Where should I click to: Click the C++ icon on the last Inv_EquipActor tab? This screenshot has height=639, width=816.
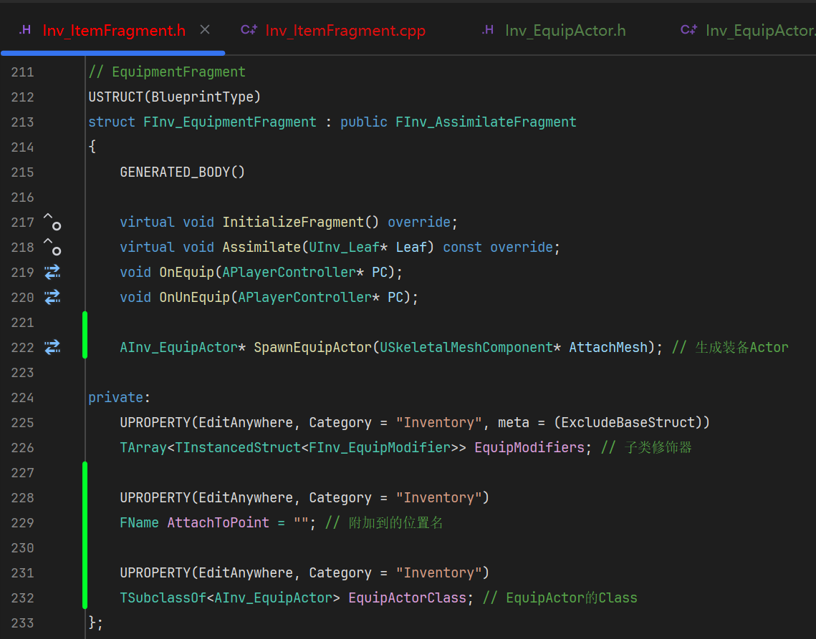(x=688, y=30)
